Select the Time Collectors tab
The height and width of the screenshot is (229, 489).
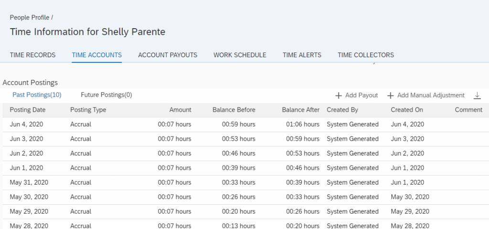366,55
